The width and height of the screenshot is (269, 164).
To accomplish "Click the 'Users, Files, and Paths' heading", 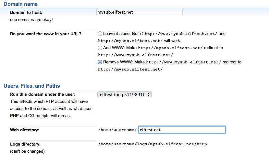I will 32,86.
